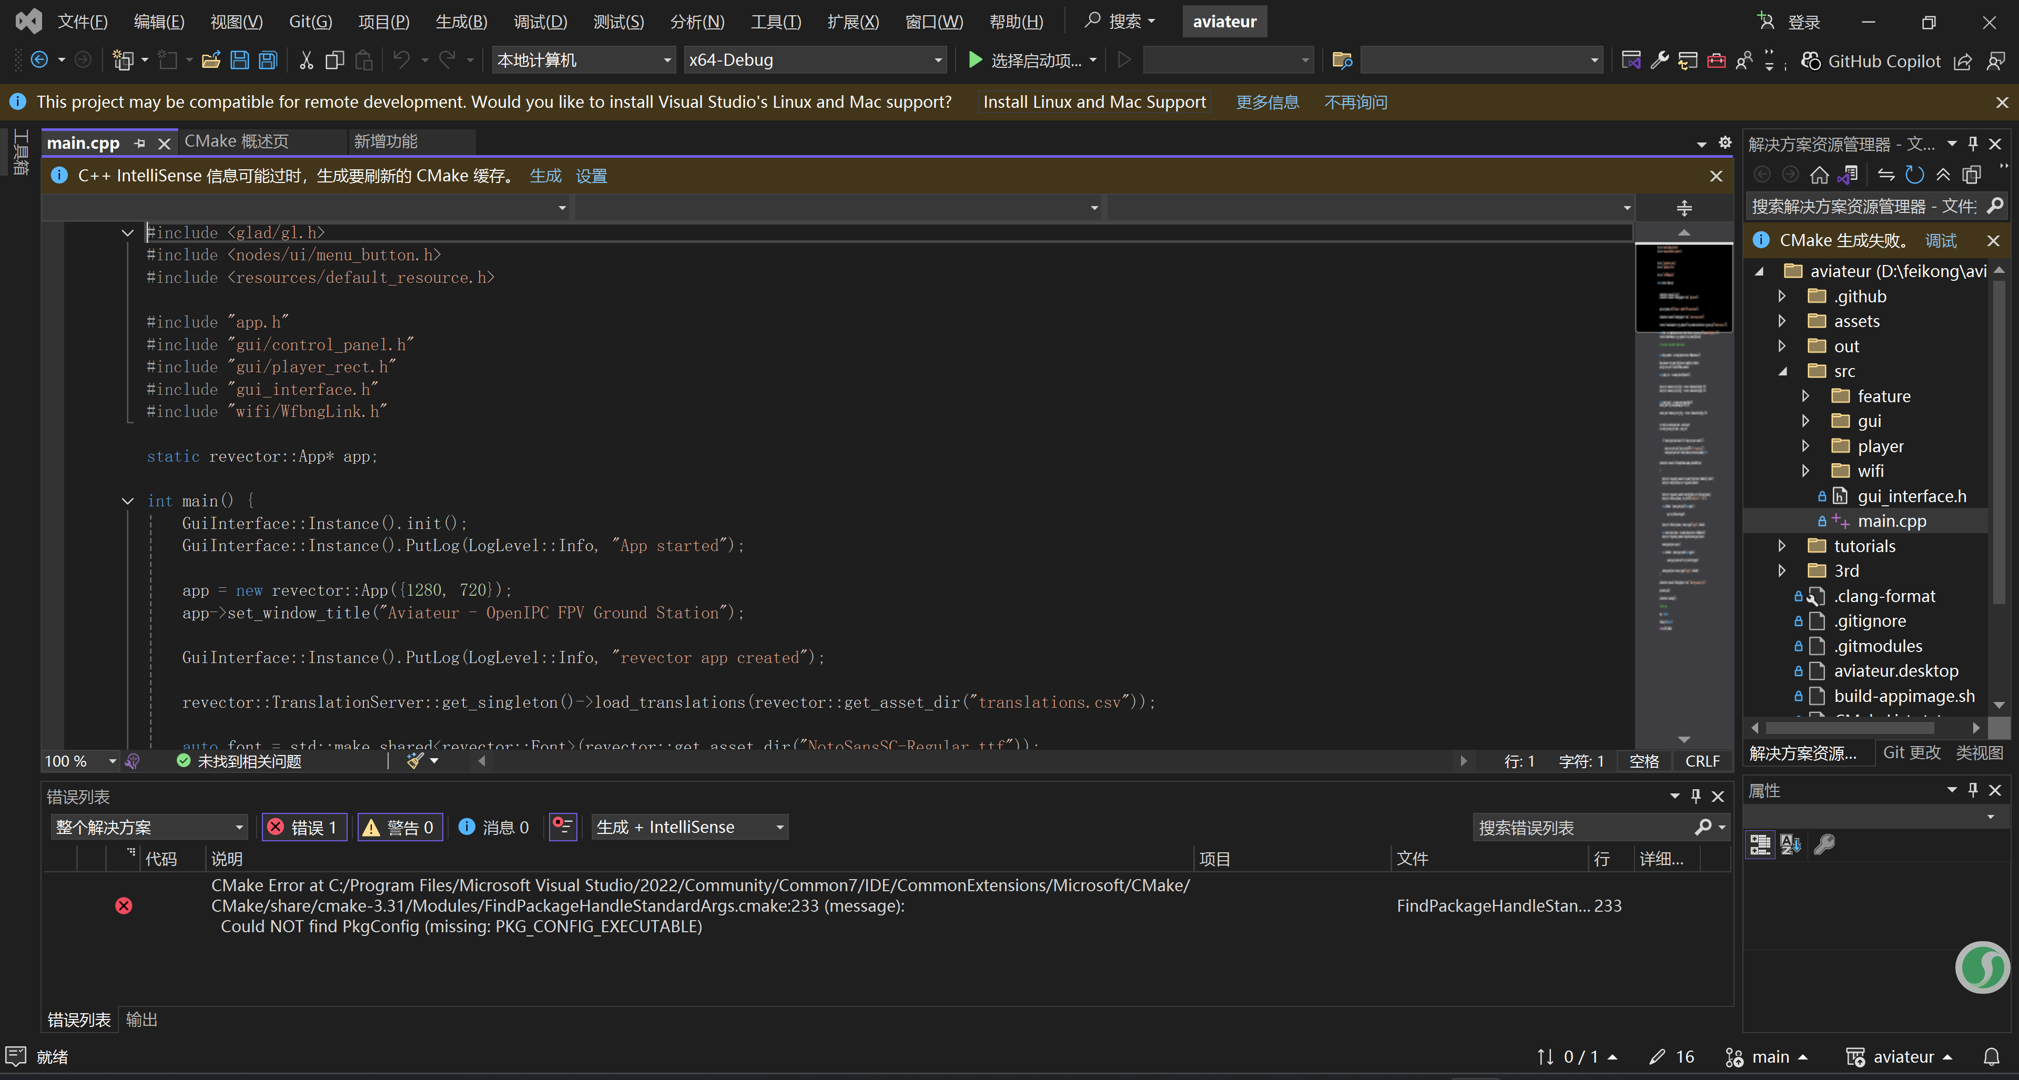The width and height of the screenshot is (2019, 1080).
Task: Click the refresh icon in Solution Explorer
Action: coord(1914,175)
